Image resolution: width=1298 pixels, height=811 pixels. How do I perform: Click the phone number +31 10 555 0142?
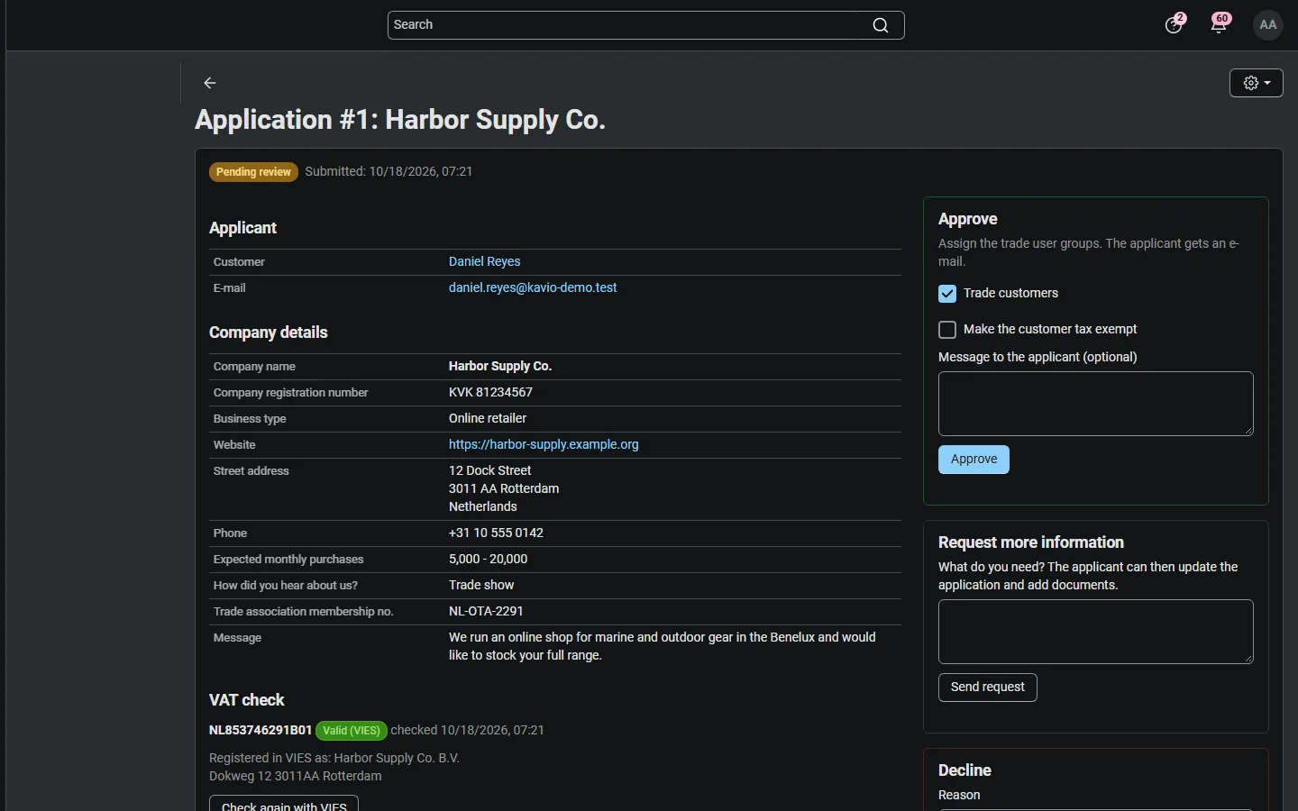coord(496,533)
